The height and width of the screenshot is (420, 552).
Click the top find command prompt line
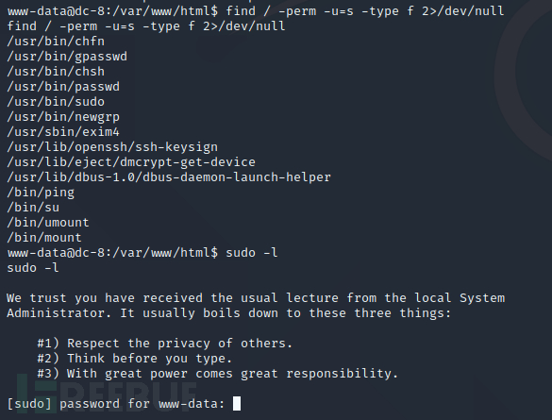pyautogui.click(x=256, y=11)
